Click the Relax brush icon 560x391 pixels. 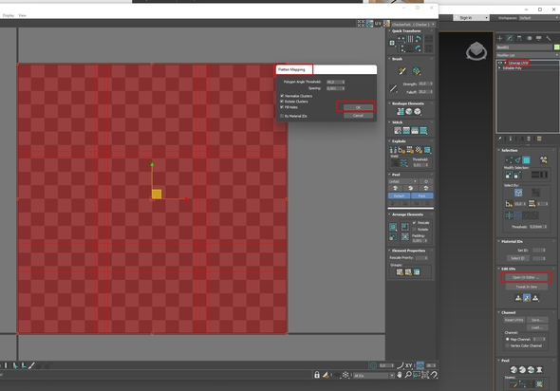pos(417,71)
